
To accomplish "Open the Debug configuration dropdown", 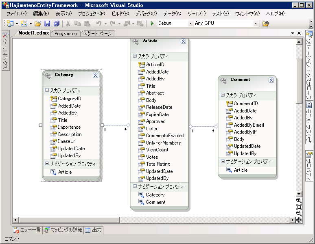I will pos(190,24).
